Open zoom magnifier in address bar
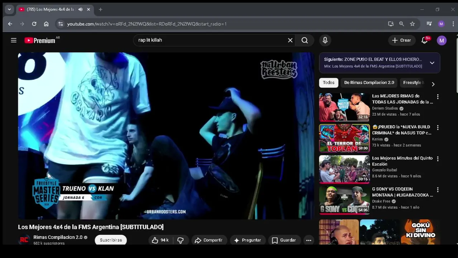458x258 pixels. (401, 24)
